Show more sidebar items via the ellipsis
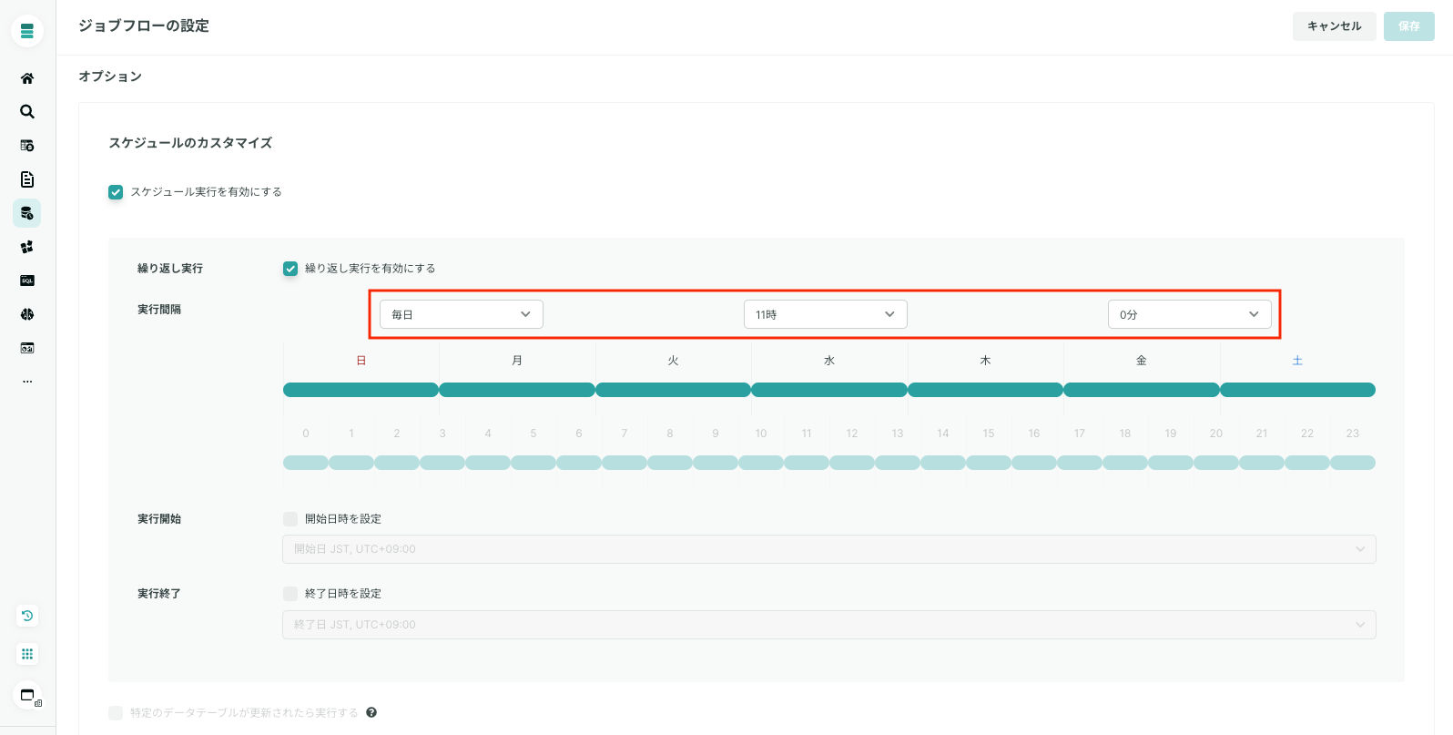 (x=27, y=382)
